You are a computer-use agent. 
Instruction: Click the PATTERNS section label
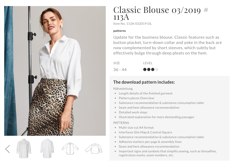[x=121, y=123]
